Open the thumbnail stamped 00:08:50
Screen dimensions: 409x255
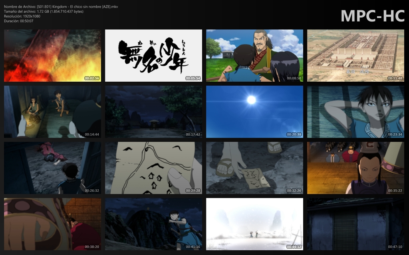pyautogui.click(x=254, y=55)
